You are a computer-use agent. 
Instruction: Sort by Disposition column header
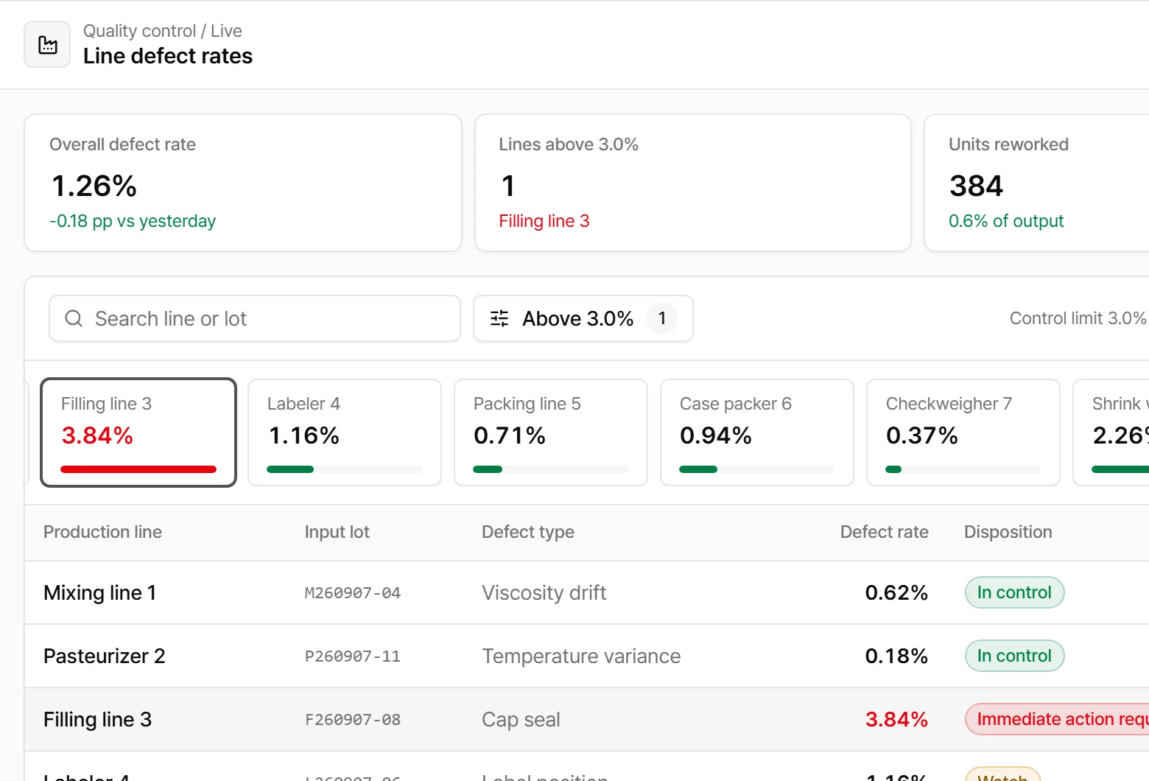pos(1008,532)
